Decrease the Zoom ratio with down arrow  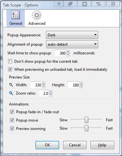[51, 95]
